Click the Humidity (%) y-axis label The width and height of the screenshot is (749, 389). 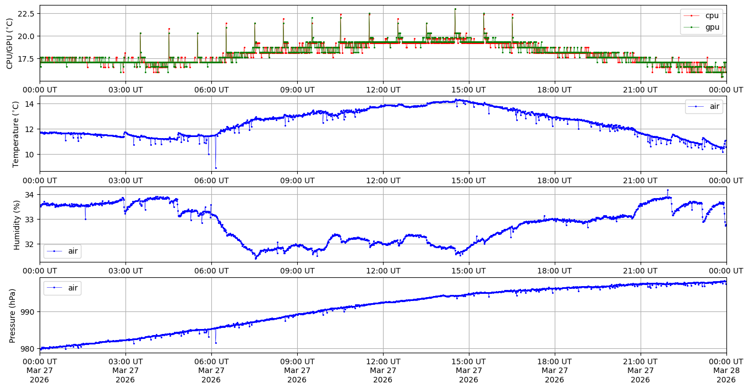(17, 224)
